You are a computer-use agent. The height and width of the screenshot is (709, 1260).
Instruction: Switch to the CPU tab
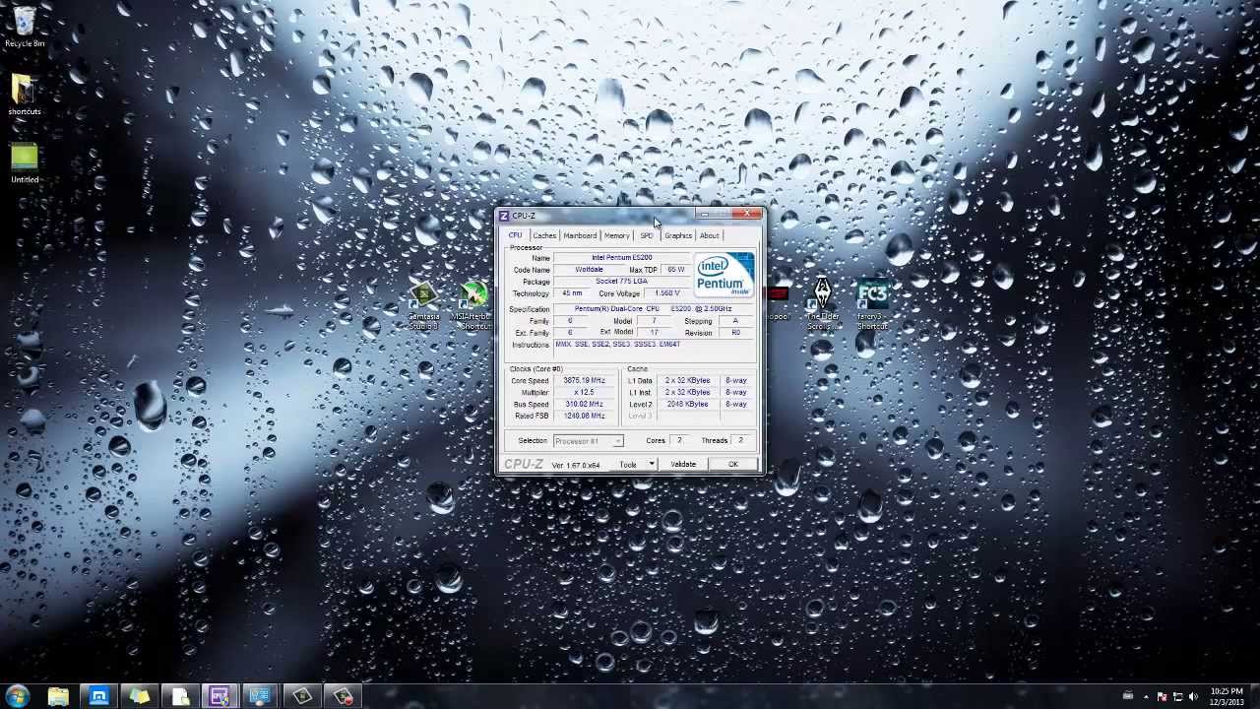(515, 235)
